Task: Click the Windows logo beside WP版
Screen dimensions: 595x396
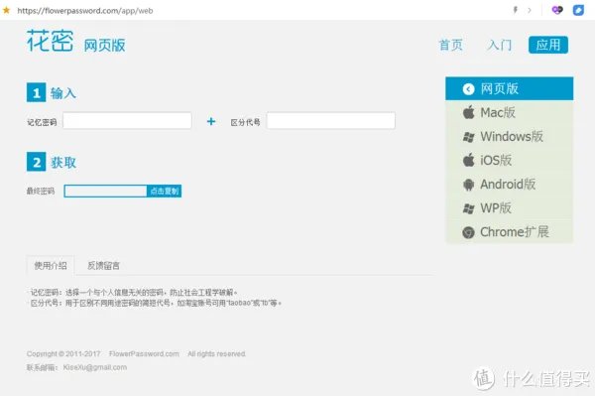Action: pos(469,208)
